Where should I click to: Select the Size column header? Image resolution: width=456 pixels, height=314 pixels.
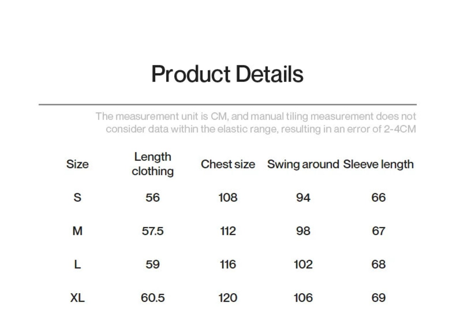click(x=77, y=164)
